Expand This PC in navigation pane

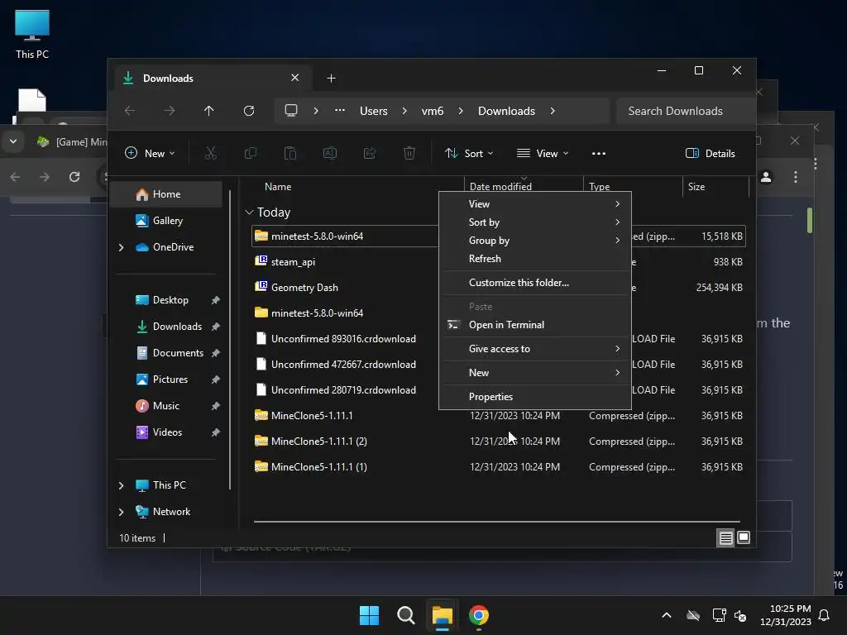[121, 485]
